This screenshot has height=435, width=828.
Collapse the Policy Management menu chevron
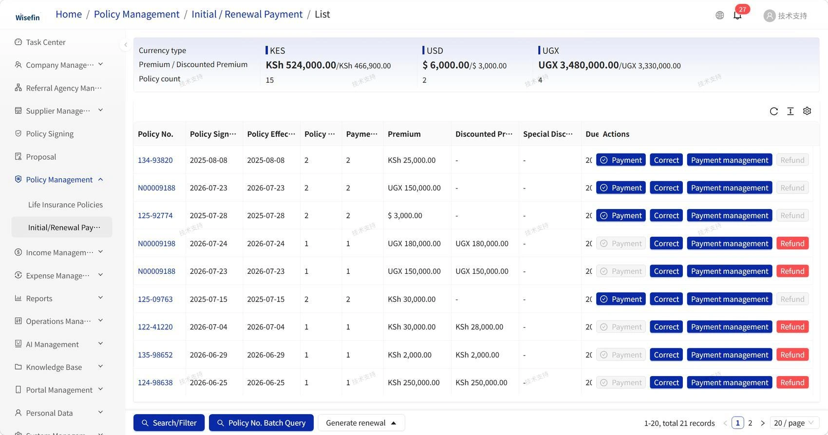[100, 179]
